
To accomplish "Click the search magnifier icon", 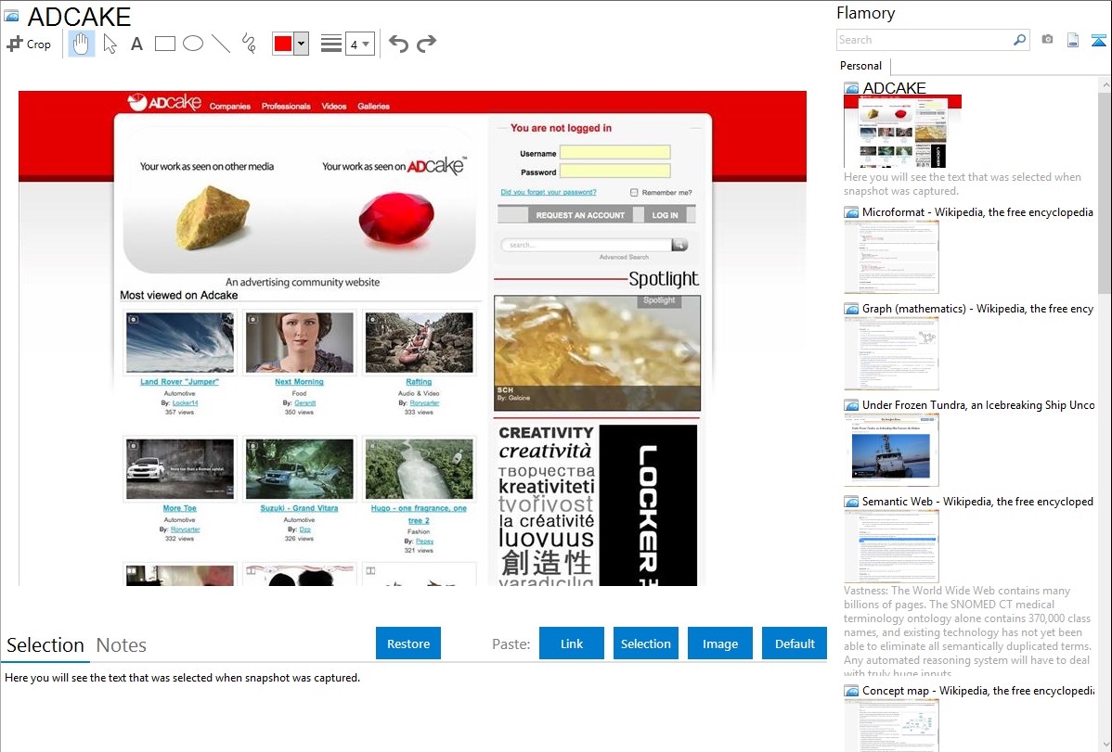I will point(1020,40).
